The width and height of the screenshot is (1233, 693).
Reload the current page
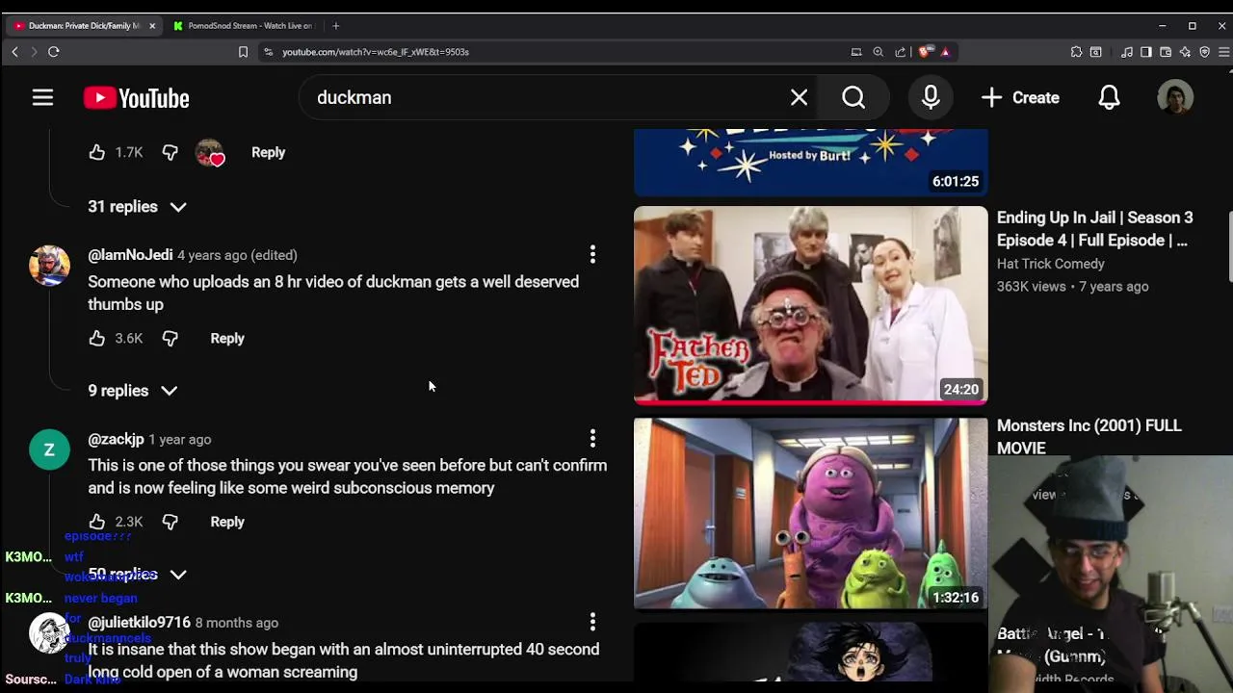pos(54,52)
